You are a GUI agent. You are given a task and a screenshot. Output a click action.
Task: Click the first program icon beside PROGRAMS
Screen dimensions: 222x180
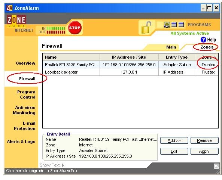coord(167,25)
